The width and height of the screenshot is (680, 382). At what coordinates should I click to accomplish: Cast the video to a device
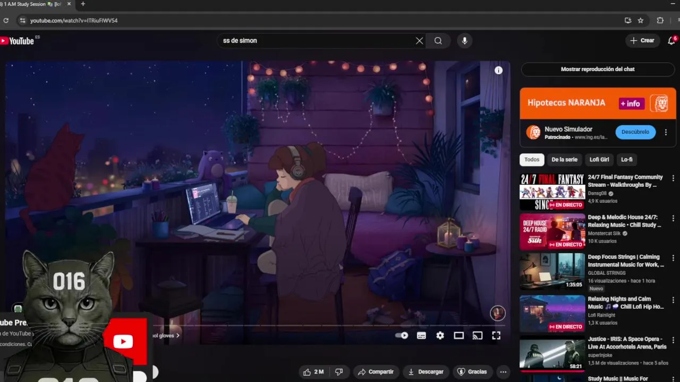tap(477, 335)
